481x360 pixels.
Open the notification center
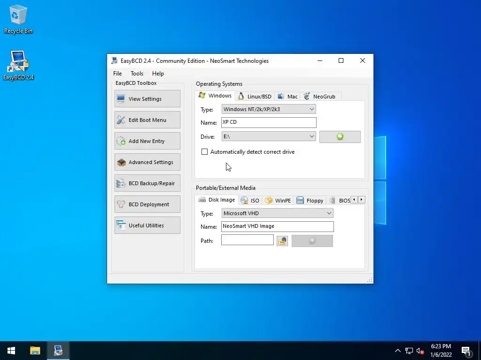click(x=466, y=351)
